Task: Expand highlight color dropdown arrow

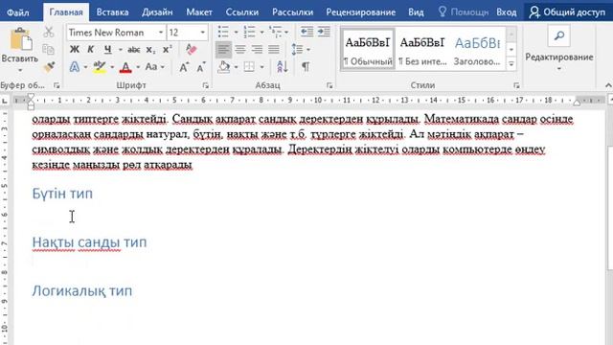Action: tap(112, 67)
